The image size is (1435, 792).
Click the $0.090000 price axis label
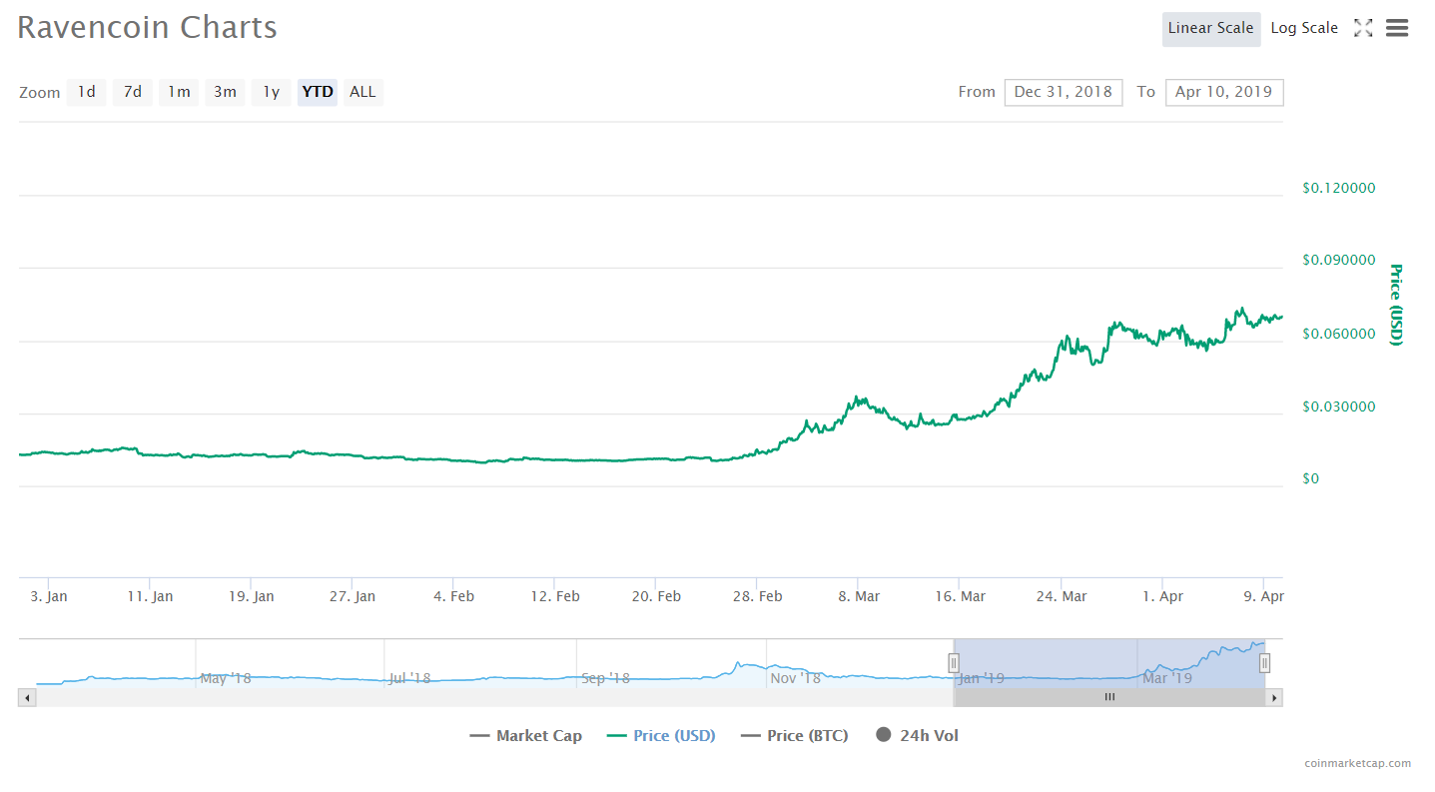click(1339, 260)
